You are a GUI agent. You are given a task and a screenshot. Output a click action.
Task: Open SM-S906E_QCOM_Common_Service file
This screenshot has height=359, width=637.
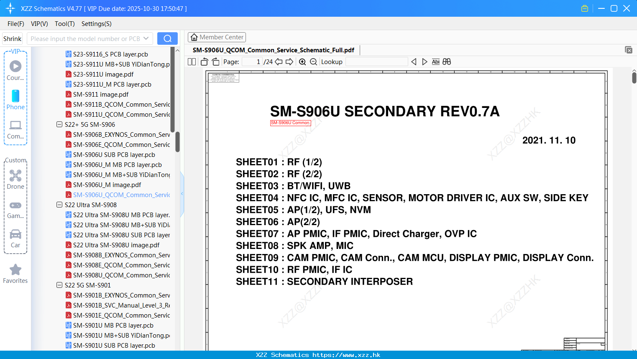tap(118, 144)
